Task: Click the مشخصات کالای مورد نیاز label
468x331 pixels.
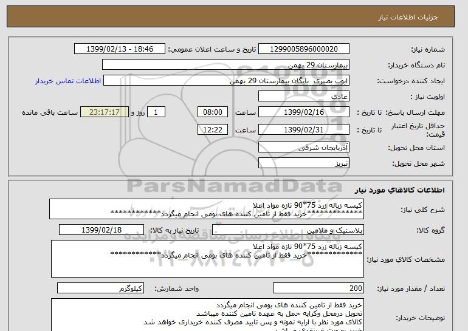Action: [405, 259]
